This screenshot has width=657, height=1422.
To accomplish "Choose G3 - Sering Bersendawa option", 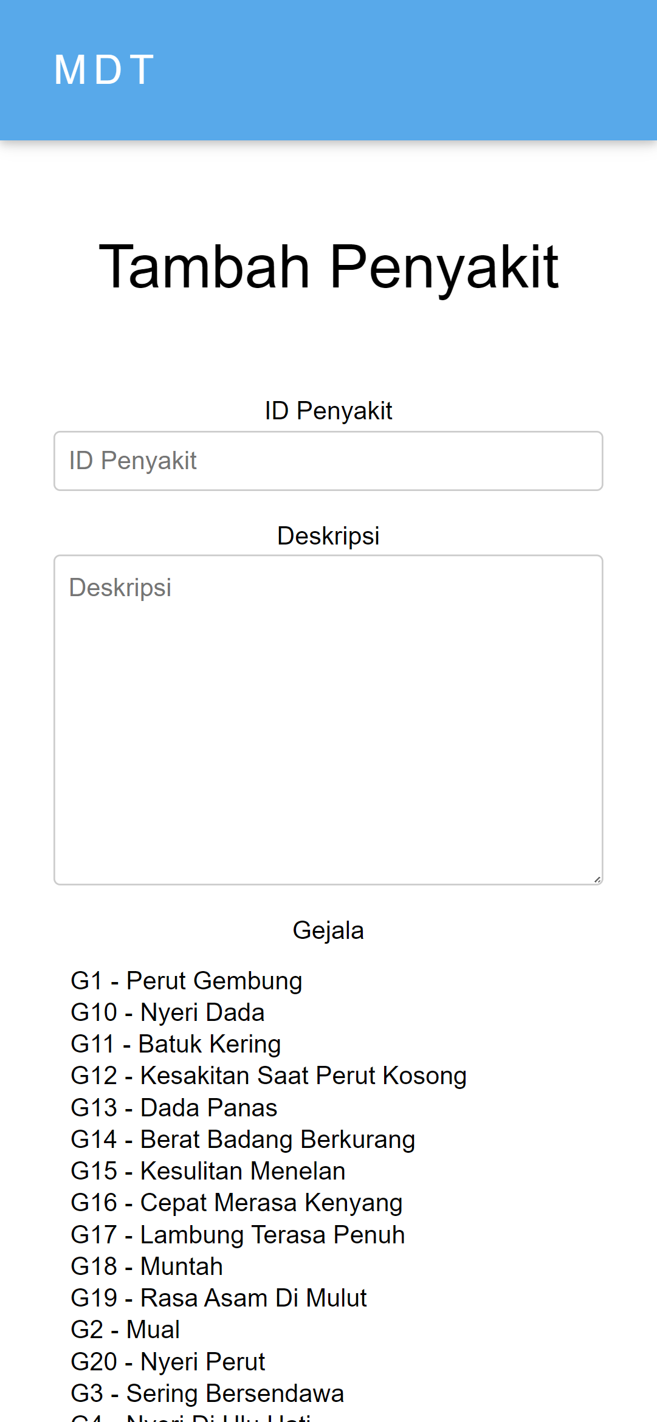I will tap(207, 1393).
